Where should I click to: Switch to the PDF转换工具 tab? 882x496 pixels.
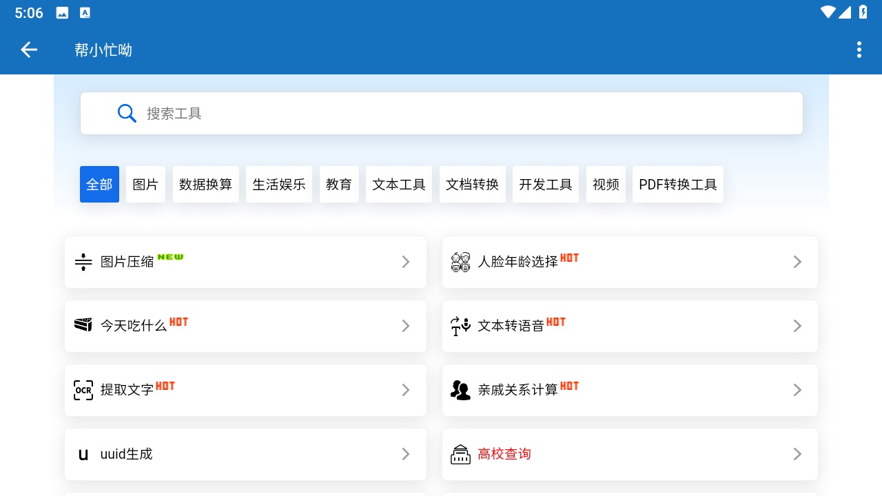[x=678, y=184]
